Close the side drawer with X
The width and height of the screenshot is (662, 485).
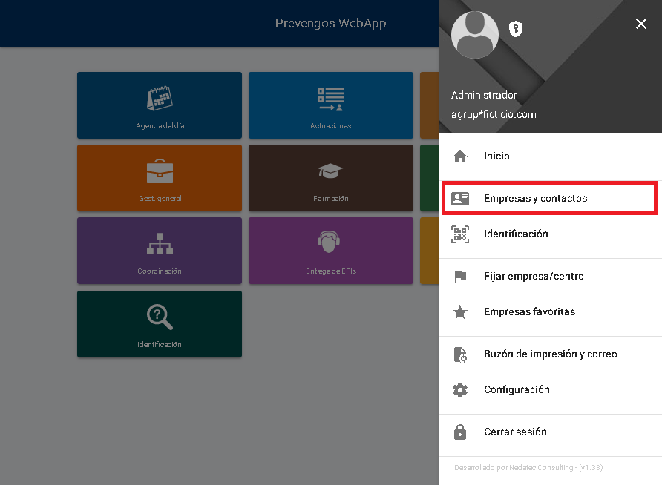click(x=641, y=24)
